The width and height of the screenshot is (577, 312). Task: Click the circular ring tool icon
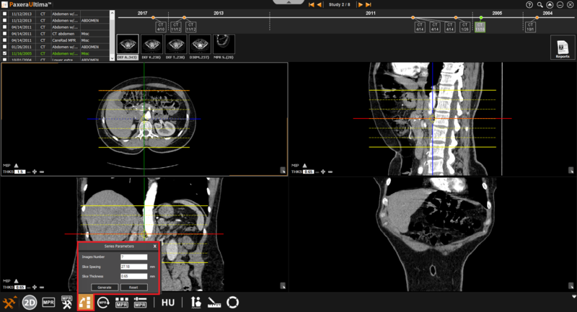(233, 303)
